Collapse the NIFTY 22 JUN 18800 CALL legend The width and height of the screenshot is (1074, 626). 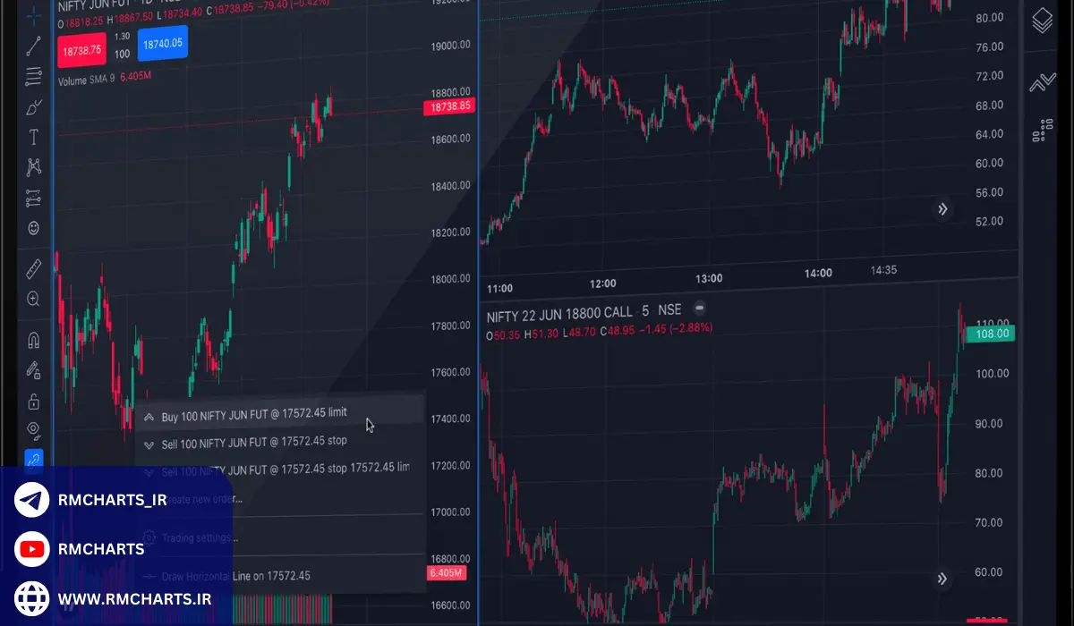[700, 309]
